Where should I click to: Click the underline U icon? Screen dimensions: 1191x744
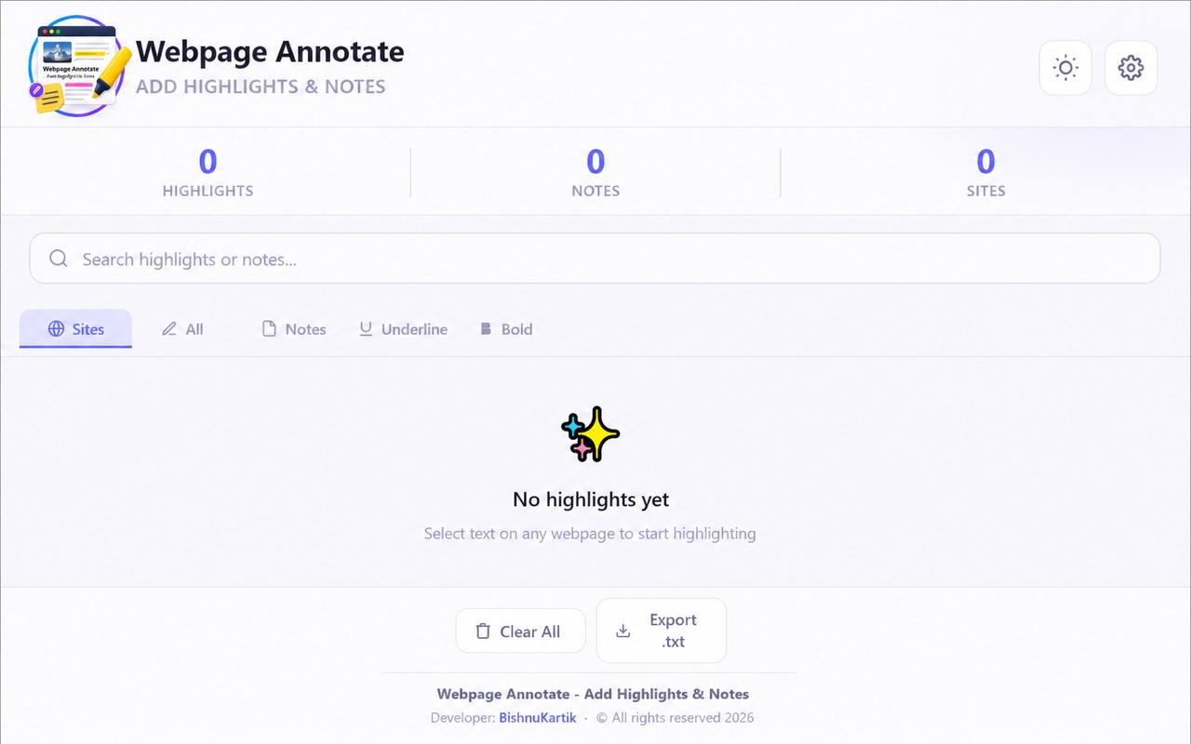(366, 329)
